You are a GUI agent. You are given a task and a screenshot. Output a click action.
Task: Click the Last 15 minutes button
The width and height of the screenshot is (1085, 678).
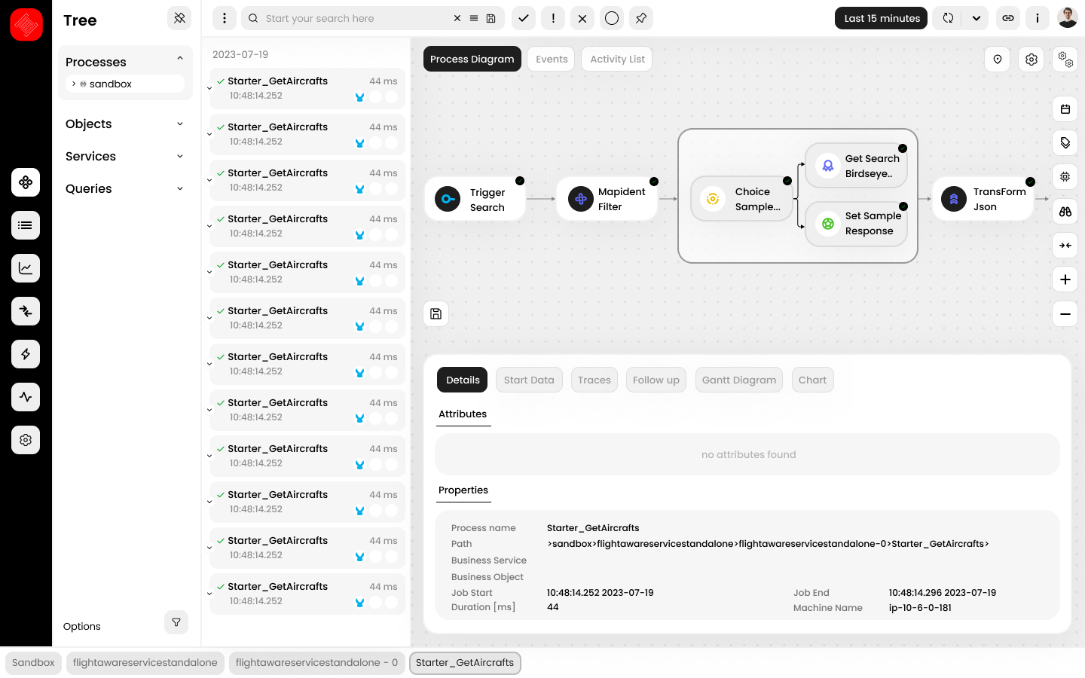point(882,18)
